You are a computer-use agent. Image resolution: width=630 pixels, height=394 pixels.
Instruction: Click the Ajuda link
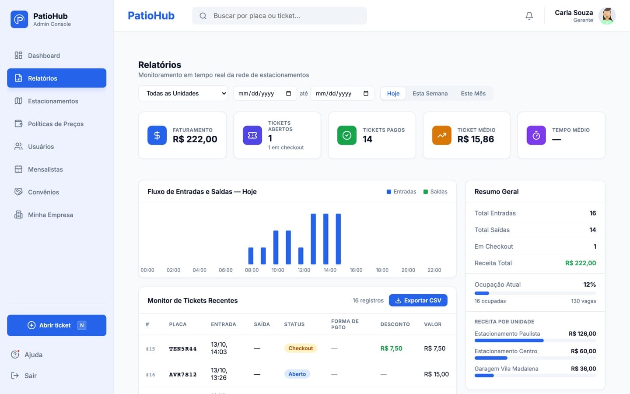[x=33, y=355]
